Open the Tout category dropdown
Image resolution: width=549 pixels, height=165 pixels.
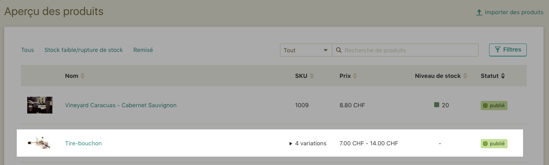point(306,50)
